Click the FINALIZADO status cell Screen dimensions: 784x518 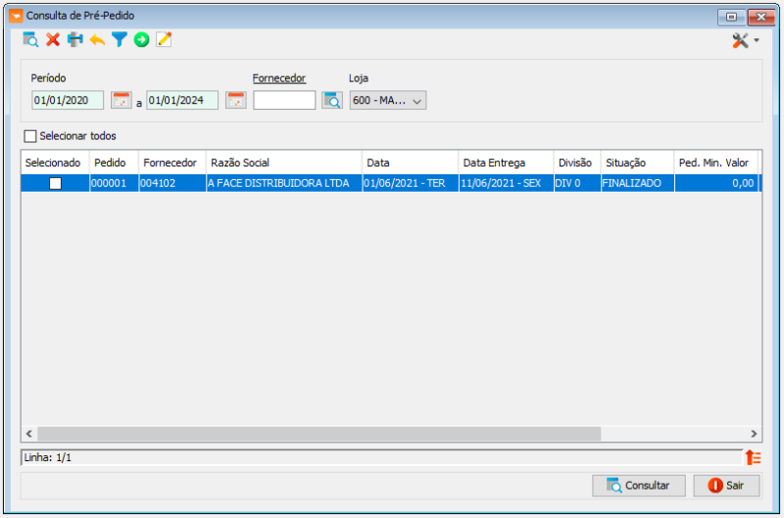(638, 183)
